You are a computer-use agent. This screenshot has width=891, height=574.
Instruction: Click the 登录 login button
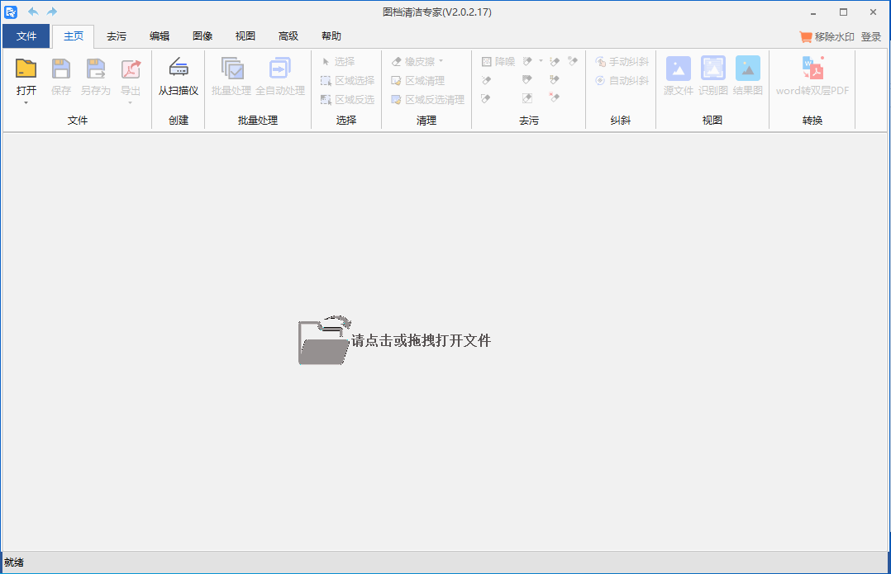click(871, 36)
